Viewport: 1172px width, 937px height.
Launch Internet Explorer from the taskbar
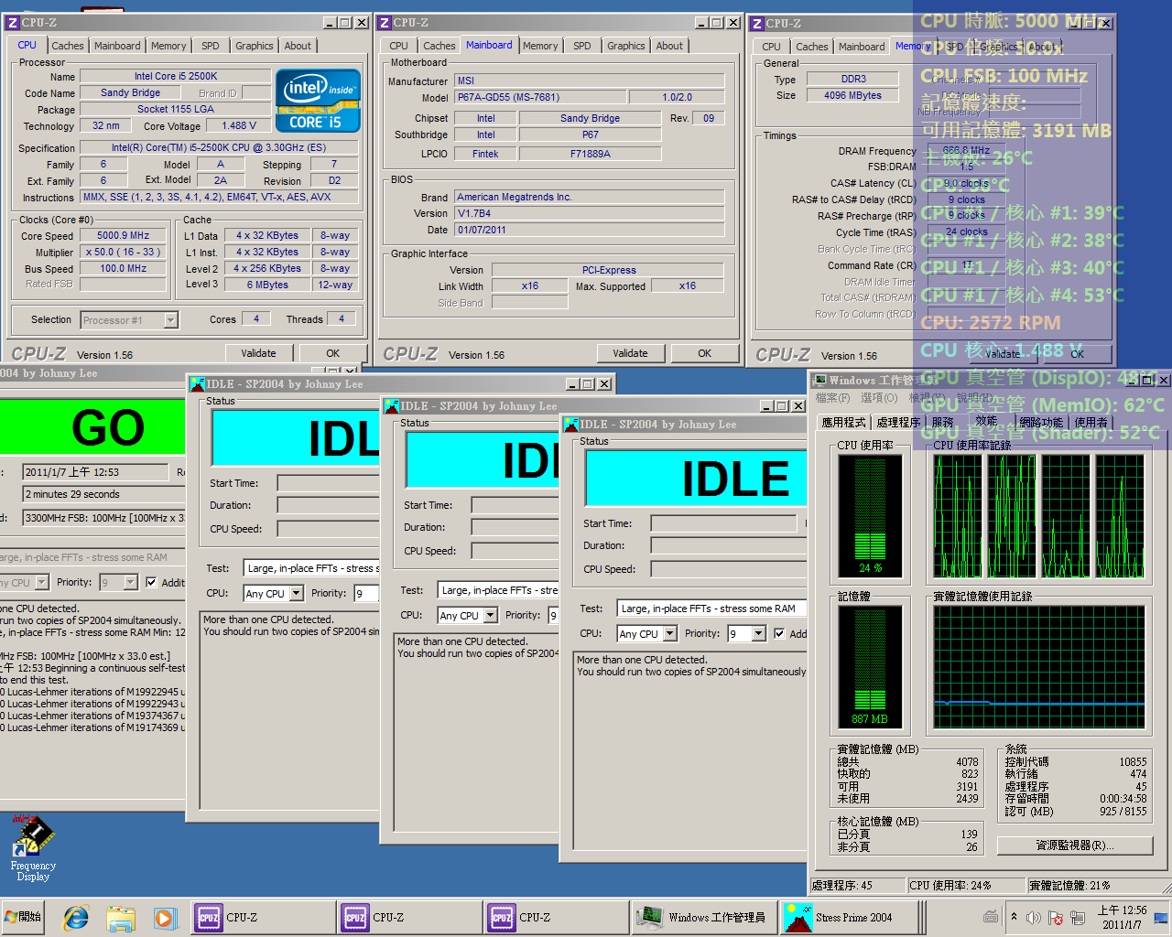click(x=76, y=917)
